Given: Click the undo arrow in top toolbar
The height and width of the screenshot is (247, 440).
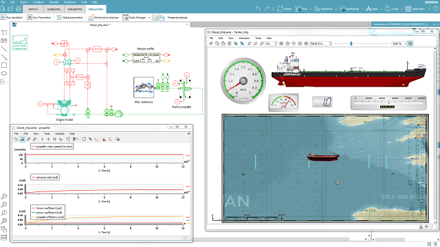Looking at the screenshot, I should coord(258,9).
